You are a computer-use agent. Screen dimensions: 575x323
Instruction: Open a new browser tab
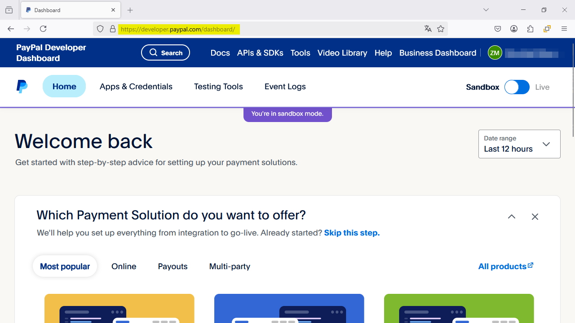coord(130,10)
